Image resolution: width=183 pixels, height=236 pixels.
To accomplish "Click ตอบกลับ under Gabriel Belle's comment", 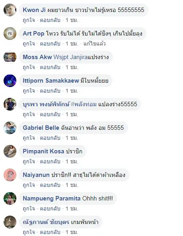I will (x=50, y=138).
